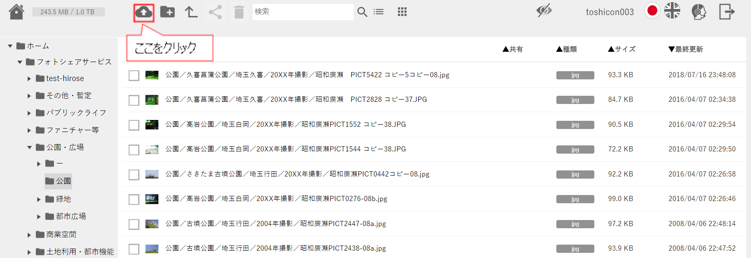Select the 都市広場 folder
751x258 pixels.
pyautogui.click(x=66, y=217)
